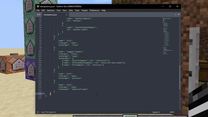This screenshot has height=117, width=208.
Task: Open the Help menu
Action: (103, 10)
